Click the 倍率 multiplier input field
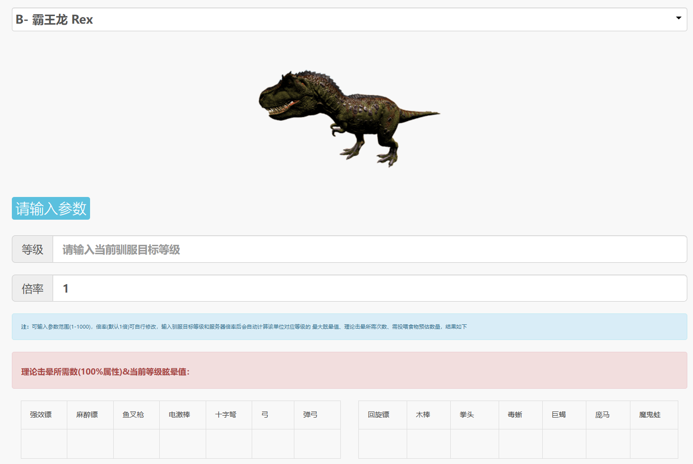Viewport: 693px width, 464px height. click(370, 288)
